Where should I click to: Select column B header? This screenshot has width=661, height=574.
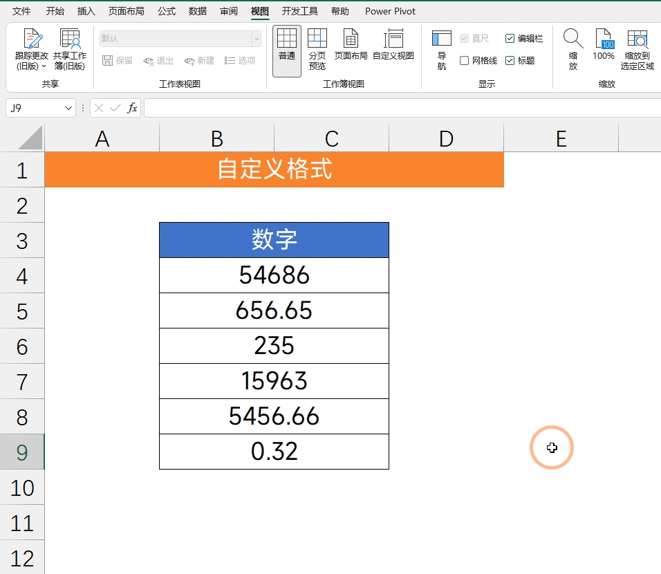(216, 138)
